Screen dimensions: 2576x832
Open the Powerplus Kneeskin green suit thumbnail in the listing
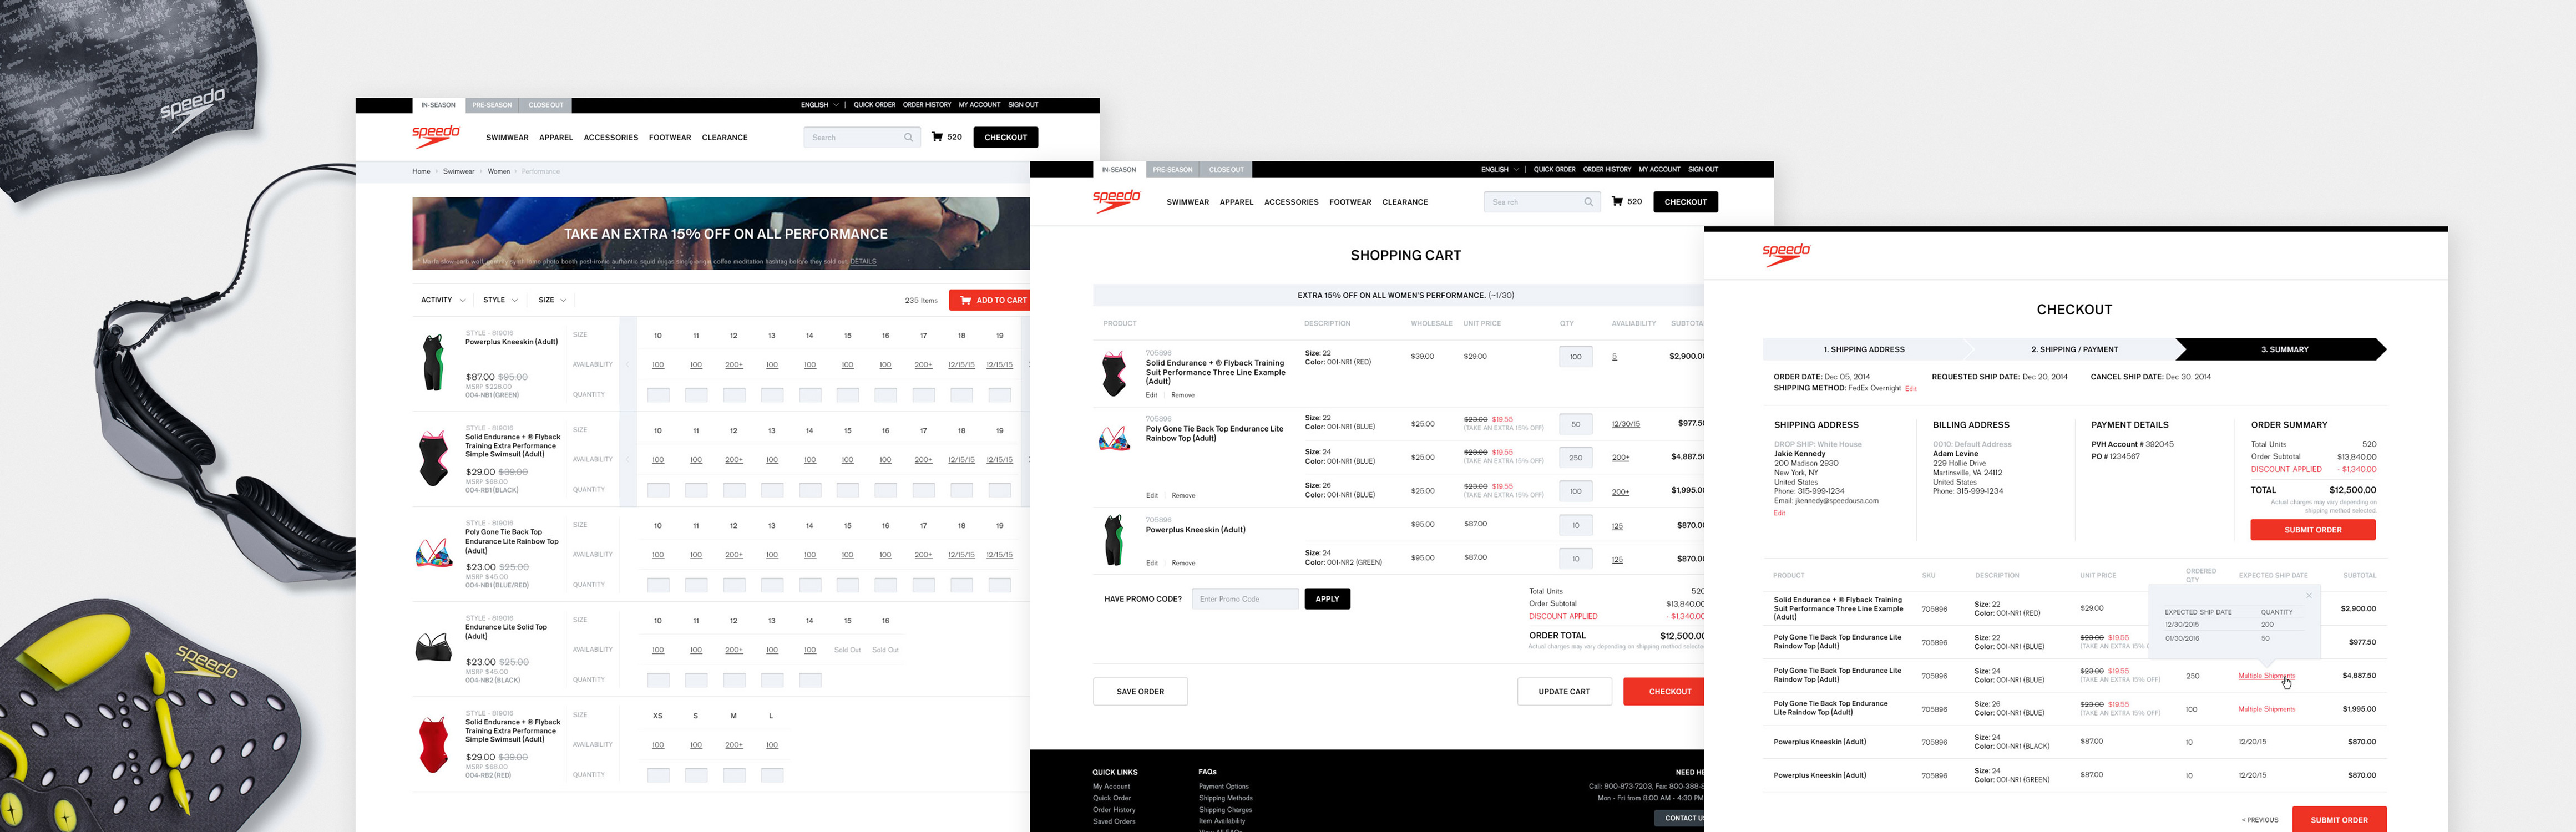tap(432, 362)
